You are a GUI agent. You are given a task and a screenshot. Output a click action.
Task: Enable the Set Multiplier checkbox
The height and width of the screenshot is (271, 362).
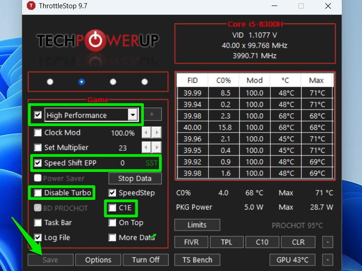coord(38,147)
